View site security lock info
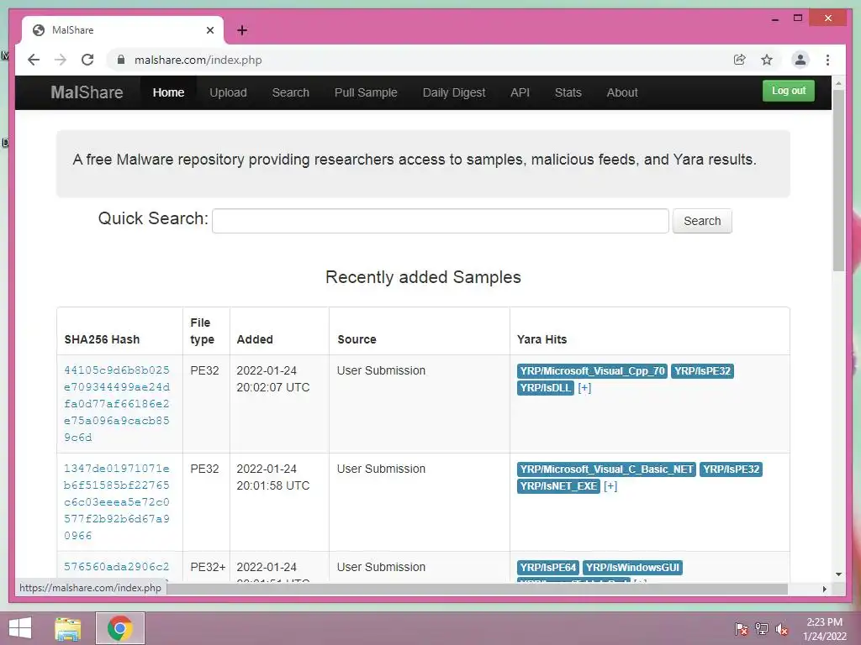Screen dimensions: 861x645 [121, 60]
